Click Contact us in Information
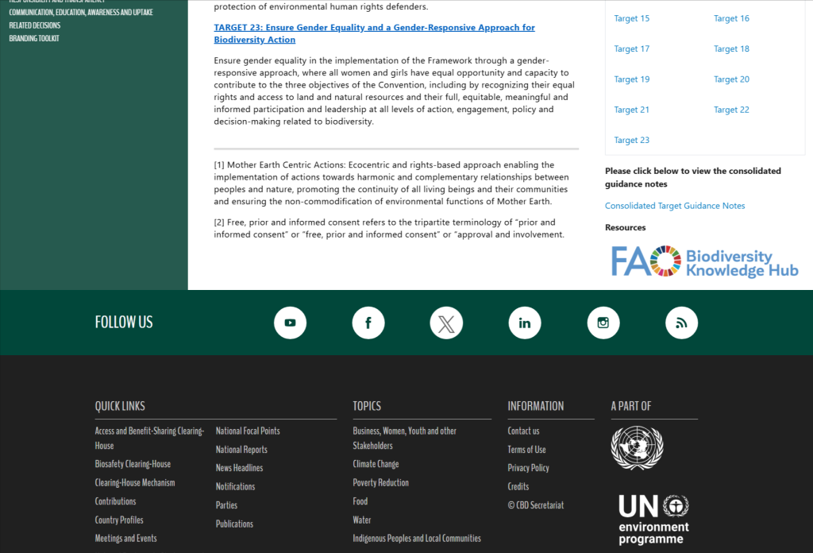 coord(523,431)
